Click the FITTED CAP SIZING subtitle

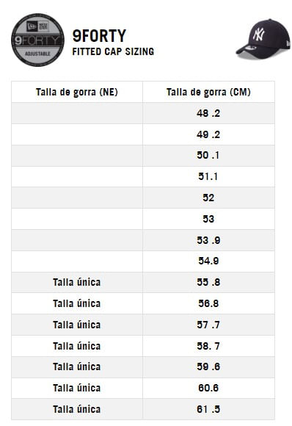click(113, 51)
